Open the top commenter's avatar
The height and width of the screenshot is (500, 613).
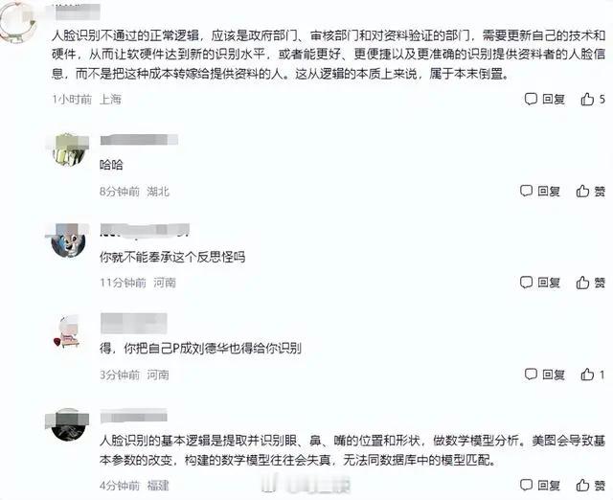(18, 21)
